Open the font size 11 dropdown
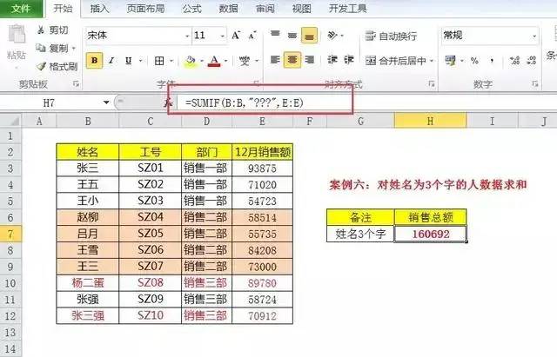 (223, 36)
